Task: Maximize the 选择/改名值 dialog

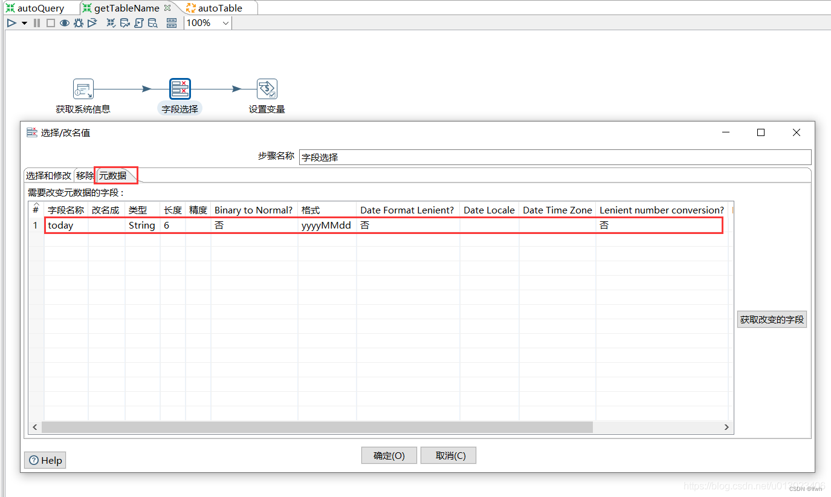Action: [761, 132]
